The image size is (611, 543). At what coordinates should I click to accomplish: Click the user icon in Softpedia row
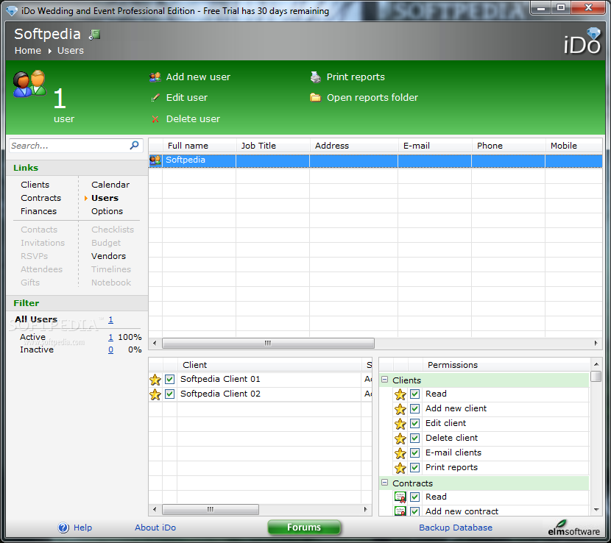(155, 160)
